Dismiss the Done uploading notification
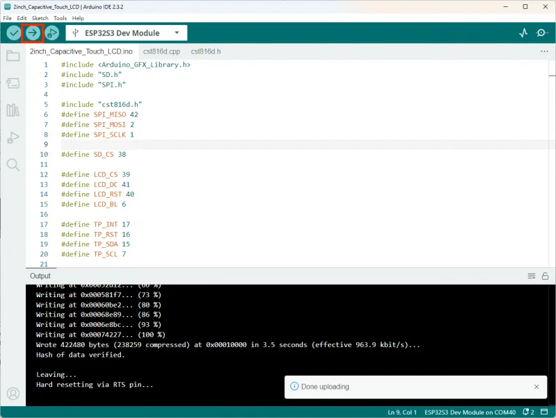 pos(537,387)
